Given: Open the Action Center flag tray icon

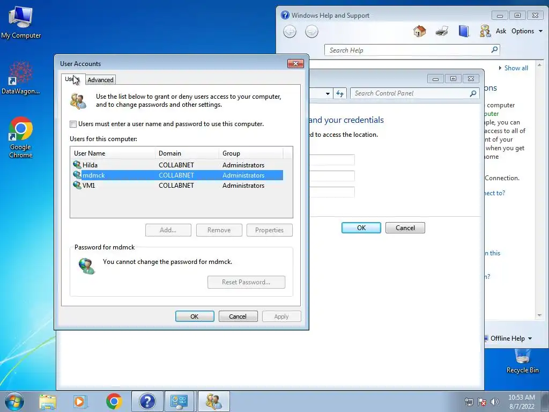Looking at the screenshot, I should pos(482,402).
